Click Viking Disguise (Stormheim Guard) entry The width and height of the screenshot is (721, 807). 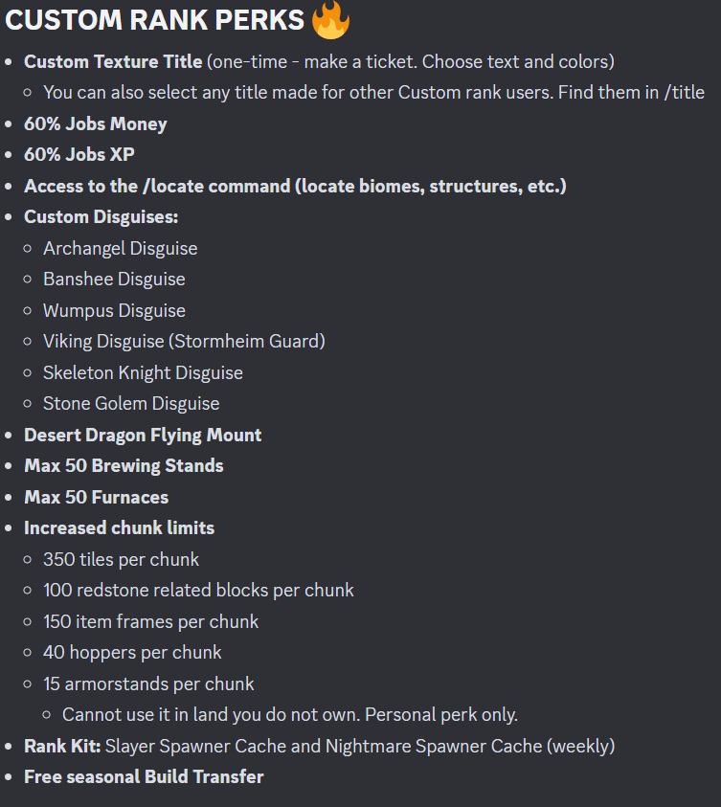tap(184, 341)
